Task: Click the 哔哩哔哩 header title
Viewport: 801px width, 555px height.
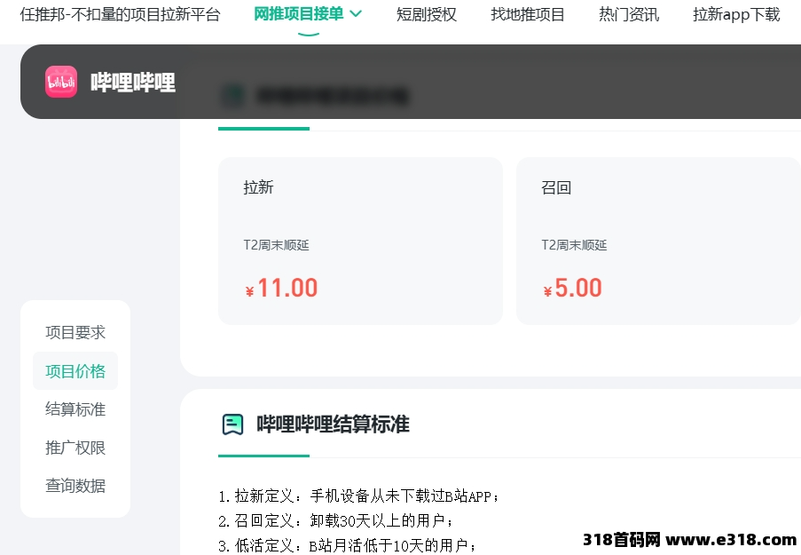Action: [x=133, y=83]
